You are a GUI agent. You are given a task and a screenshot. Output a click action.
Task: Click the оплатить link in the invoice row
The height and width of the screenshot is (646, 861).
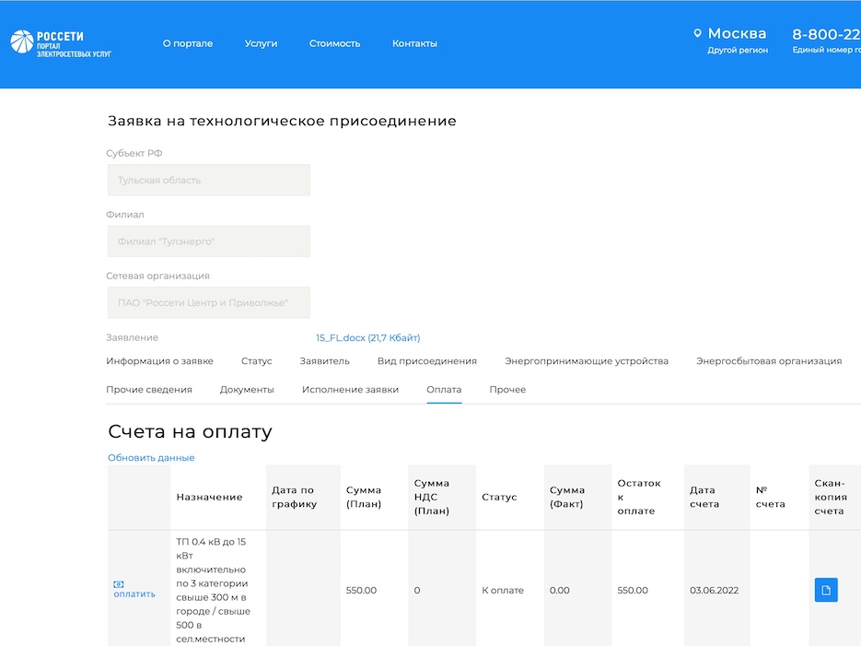134,593
